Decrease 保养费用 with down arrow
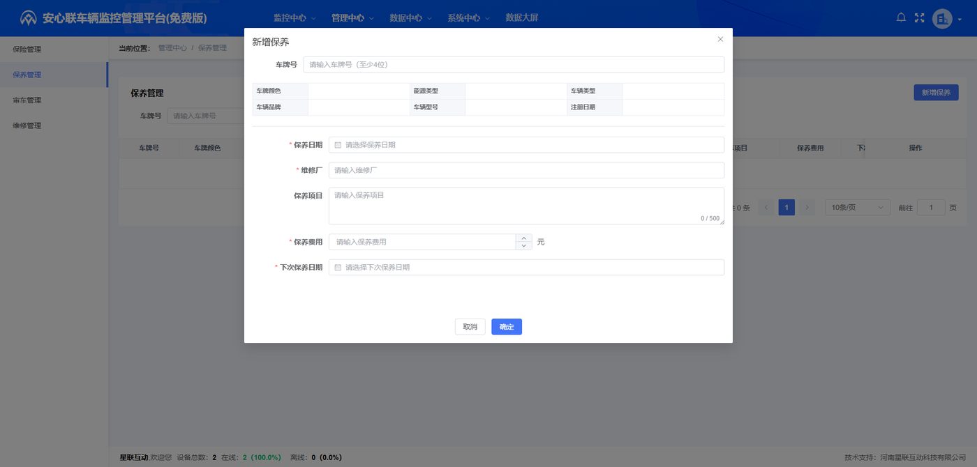977x467 pixels. 524,246
